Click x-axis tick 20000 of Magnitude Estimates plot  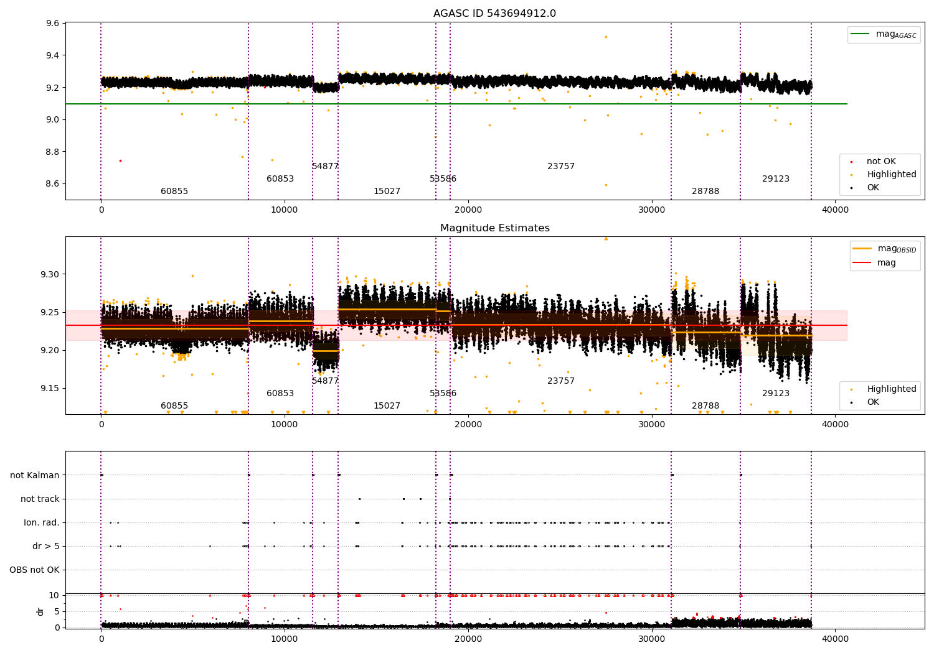468,424
